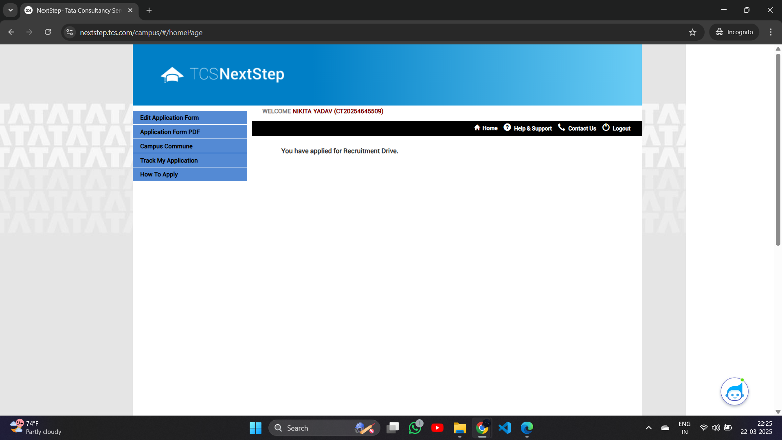Show hidden system tray icons chevron
This screenshot has height=440, width=782.
pyautogui.click(x=649, y=428)
